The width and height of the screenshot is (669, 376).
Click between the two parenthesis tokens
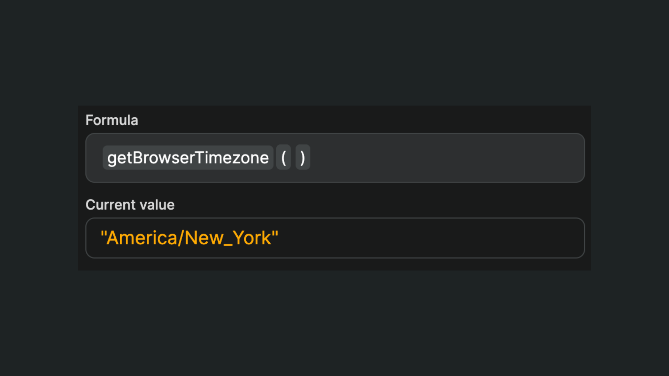click(x=293, y=157)
